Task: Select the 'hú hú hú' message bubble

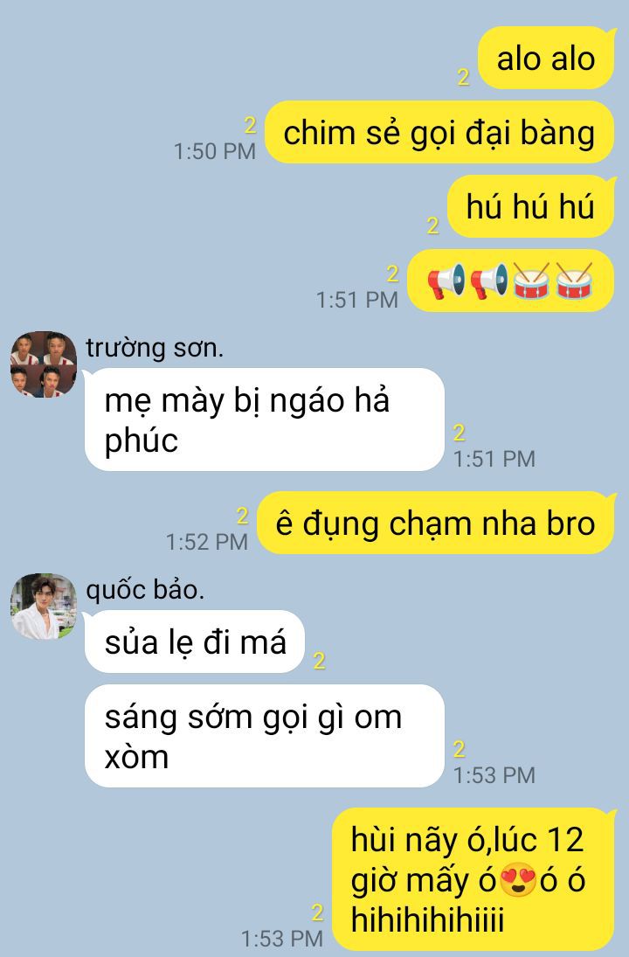Action: pyautogui.click(x=531, y=206)
